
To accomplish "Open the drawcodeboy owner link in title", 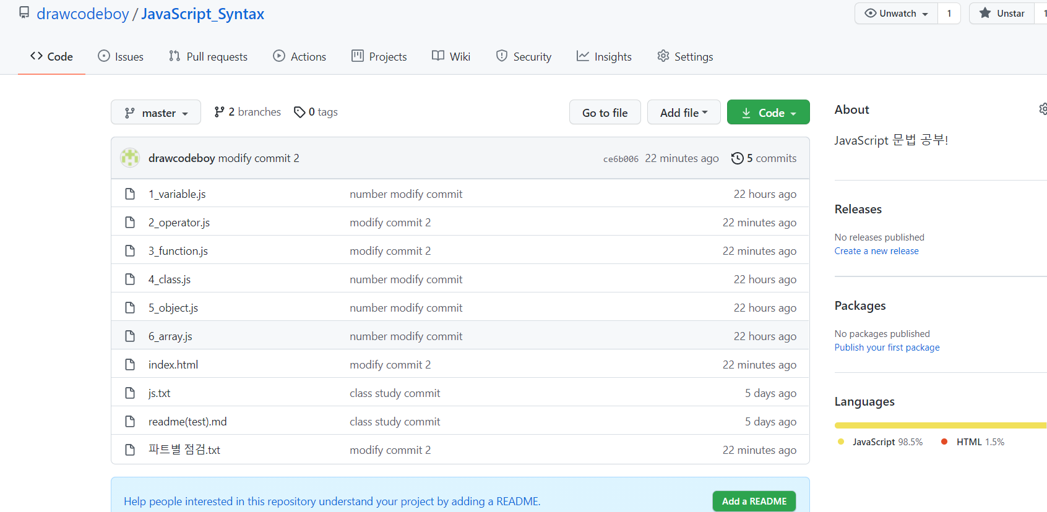I will click(83, 14).
